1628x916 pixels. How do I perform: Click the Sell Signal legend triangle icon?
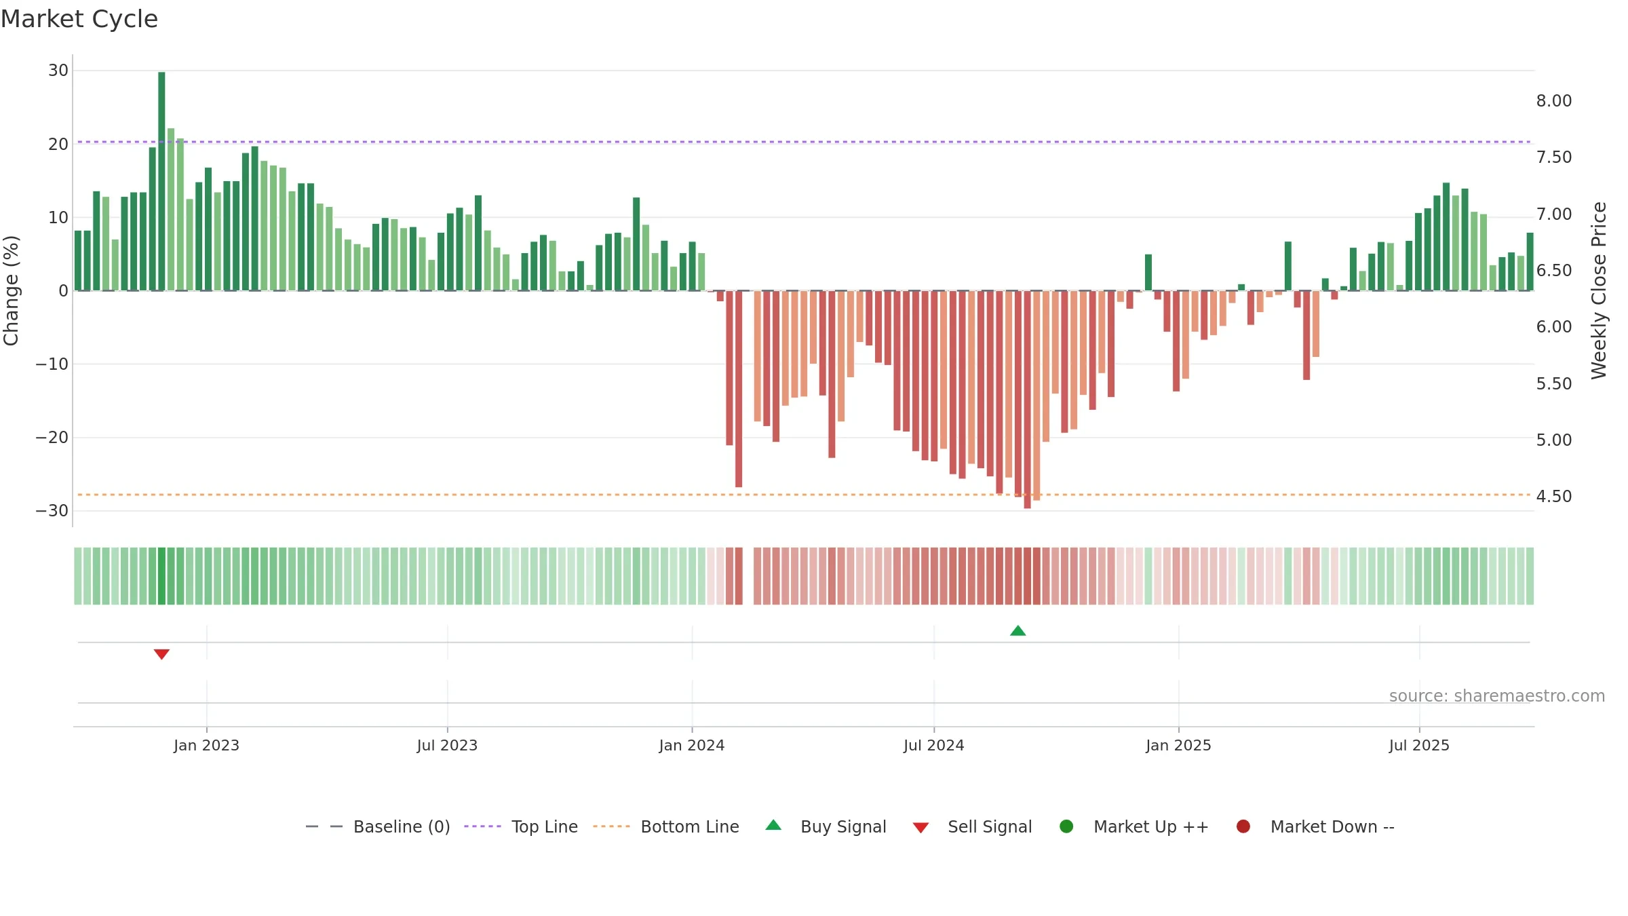point(920,828)
